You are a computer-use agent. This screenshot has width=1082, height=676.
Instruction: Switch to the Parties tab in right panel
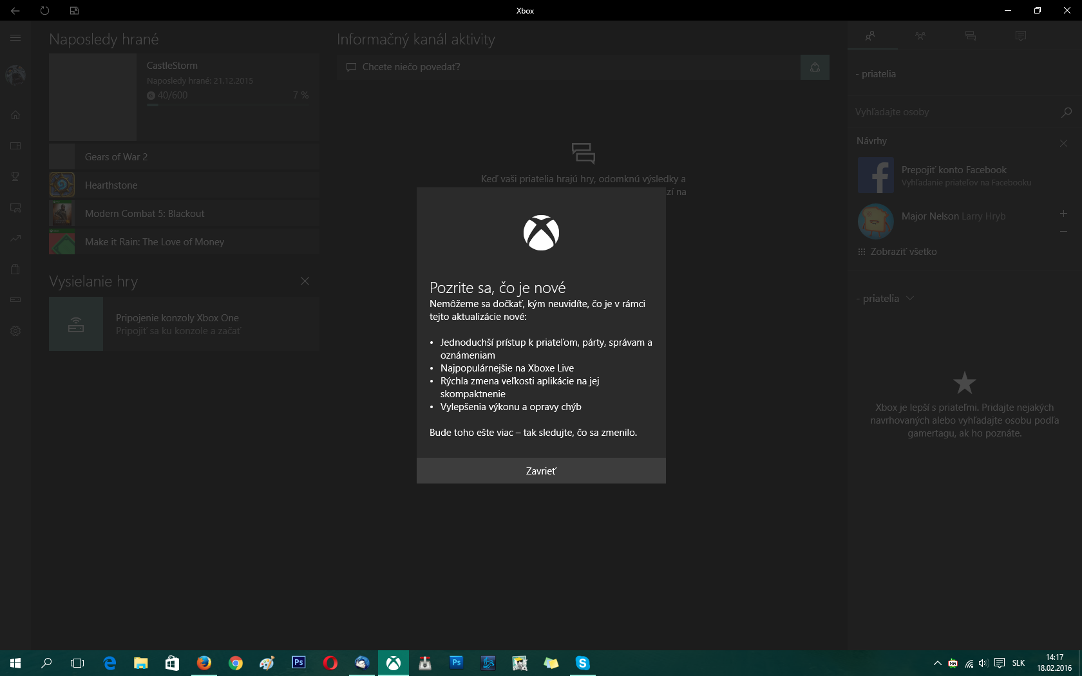(920, 36)
